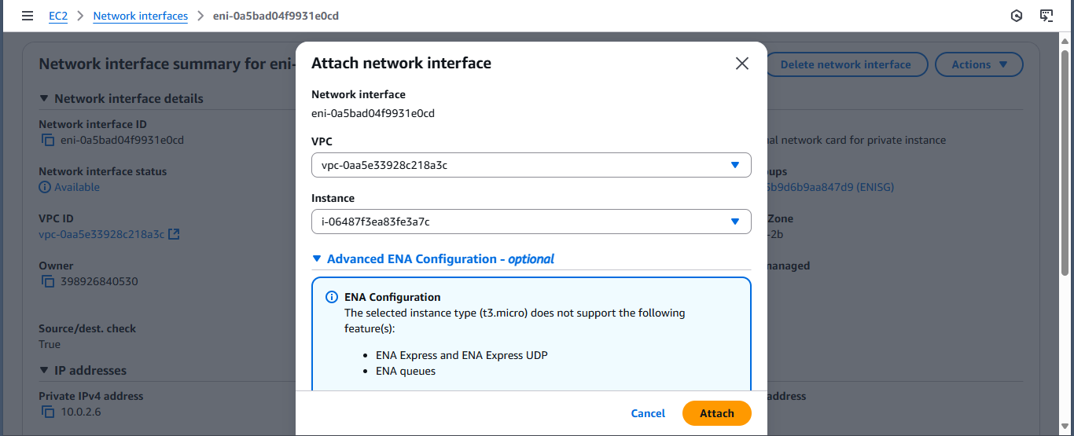
Task: Click the ENA Configuration info icon
Action: point(332,298)
